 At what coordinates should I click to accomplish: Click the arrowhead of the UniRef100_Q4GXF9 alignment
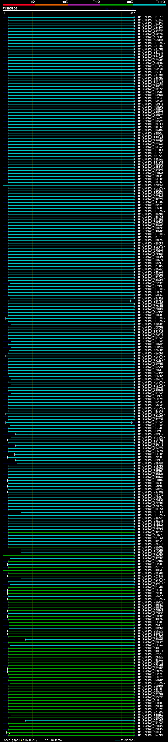coord(131,301)
